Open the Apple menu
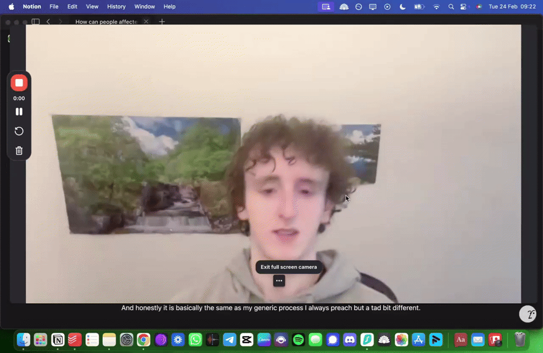 [x=12, y=6]
